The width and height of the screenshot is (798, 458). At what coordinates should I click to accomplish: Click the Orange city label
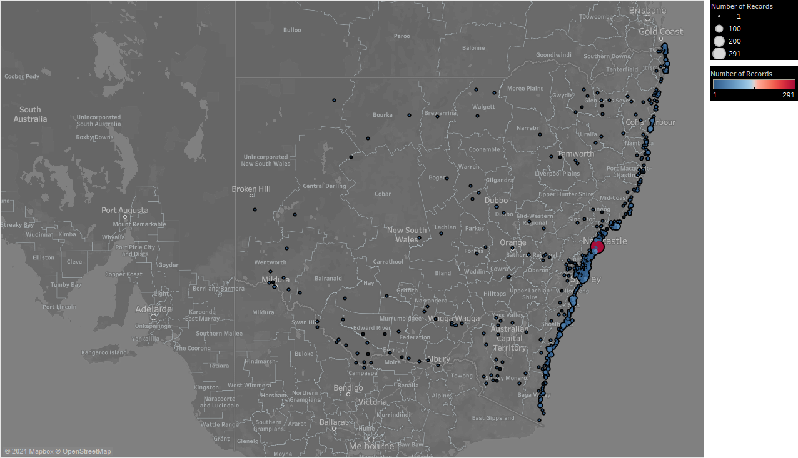pos(513,242)
